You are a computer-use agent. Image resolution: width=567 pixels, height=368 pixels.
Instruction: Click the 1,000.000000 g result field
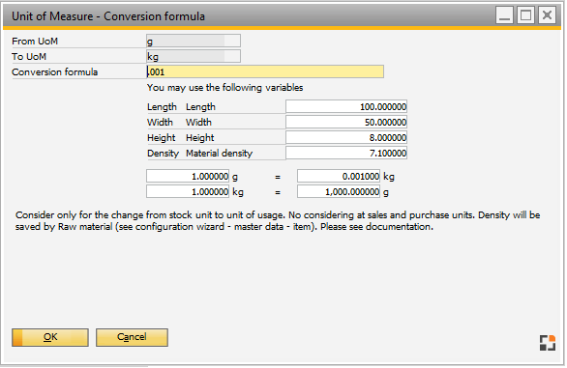tap(339, 191)
